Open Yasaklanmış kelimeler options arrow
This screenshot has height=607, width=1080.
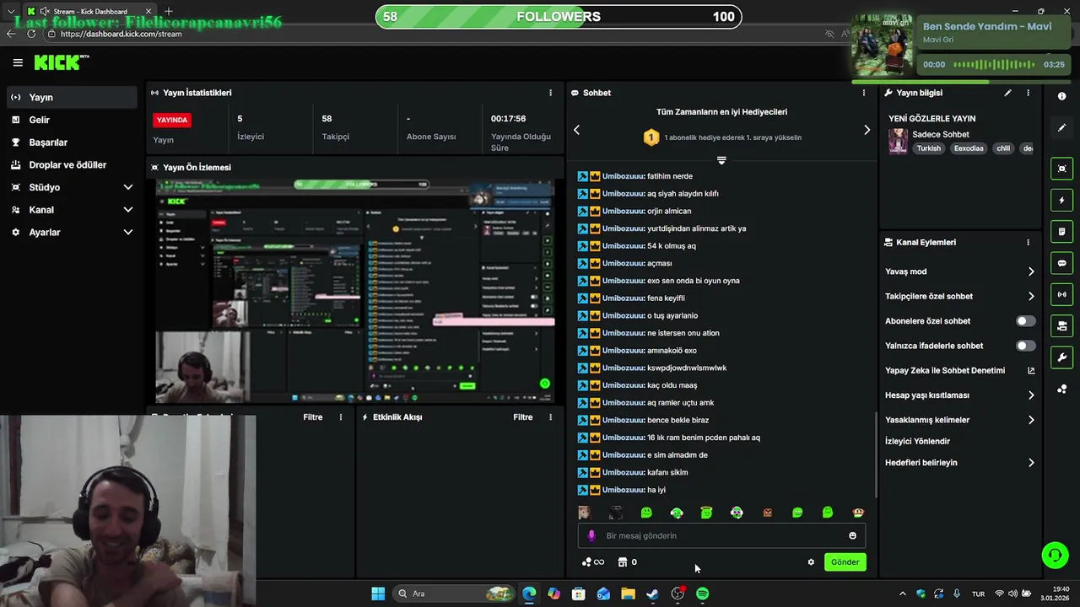click(x=1031, y=420)
